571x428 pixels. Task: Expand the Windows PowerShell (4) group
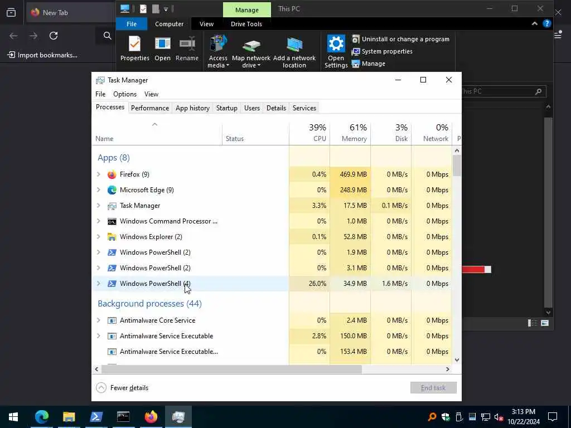click(98, 284)
